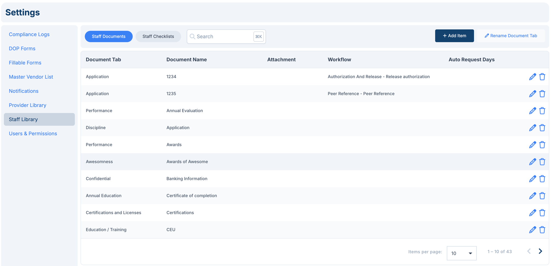Screen dimensions: 551x266
Task: Go to the next page of results
Action: click(x=540, y=251)
